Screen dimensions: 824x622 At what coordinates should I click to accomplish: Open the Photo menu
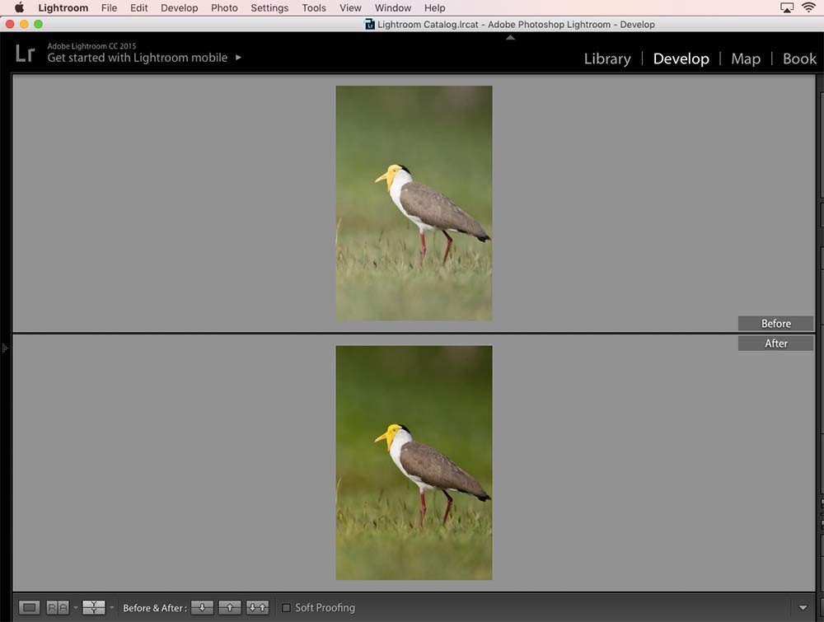click(x=224, y=7)
